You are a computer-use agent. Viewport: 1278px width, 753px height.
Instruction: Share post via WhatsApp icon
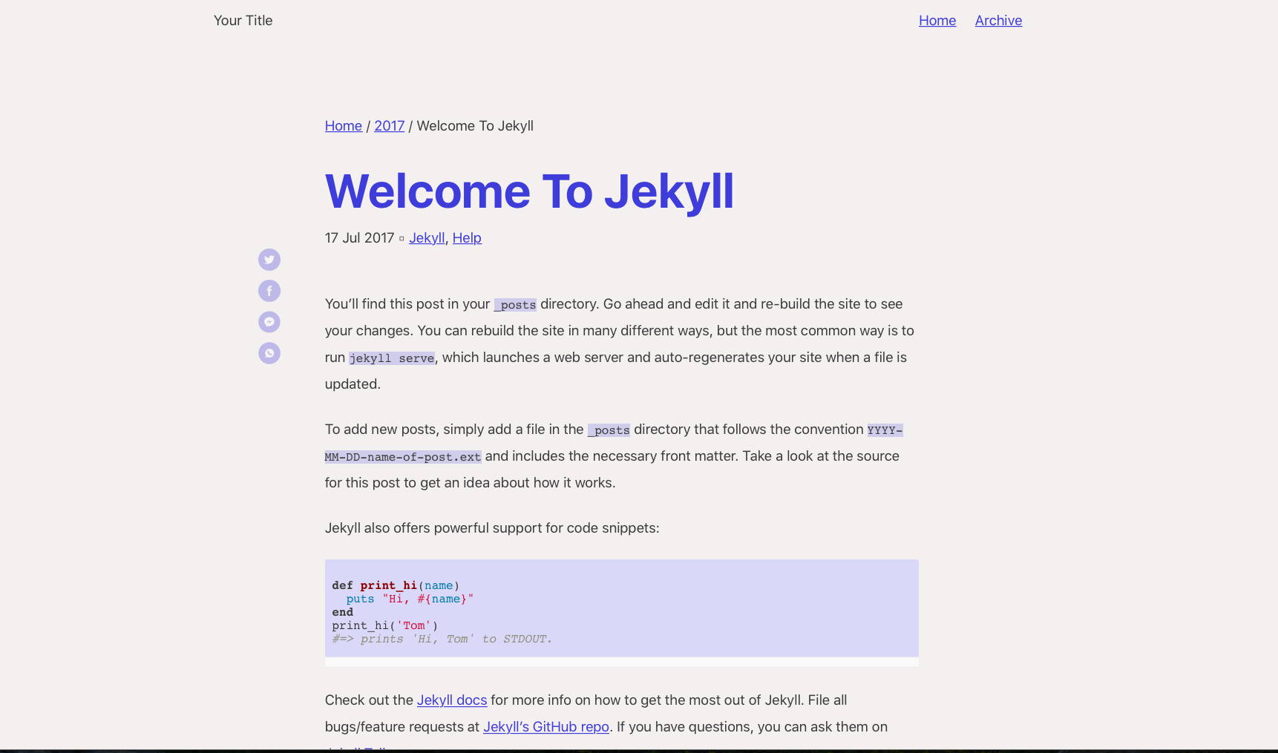point(269,353)
